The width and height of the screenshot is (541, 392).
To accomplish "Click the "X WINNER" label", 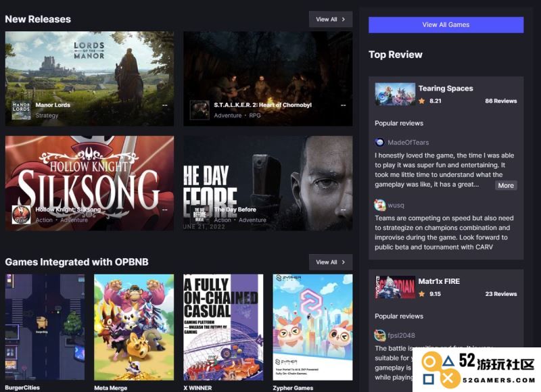I will pyautogui.click(x=197, y=388).
